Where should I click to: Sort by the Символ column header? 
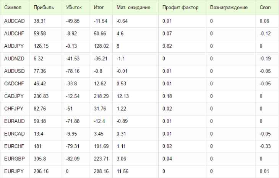point(13,8)
